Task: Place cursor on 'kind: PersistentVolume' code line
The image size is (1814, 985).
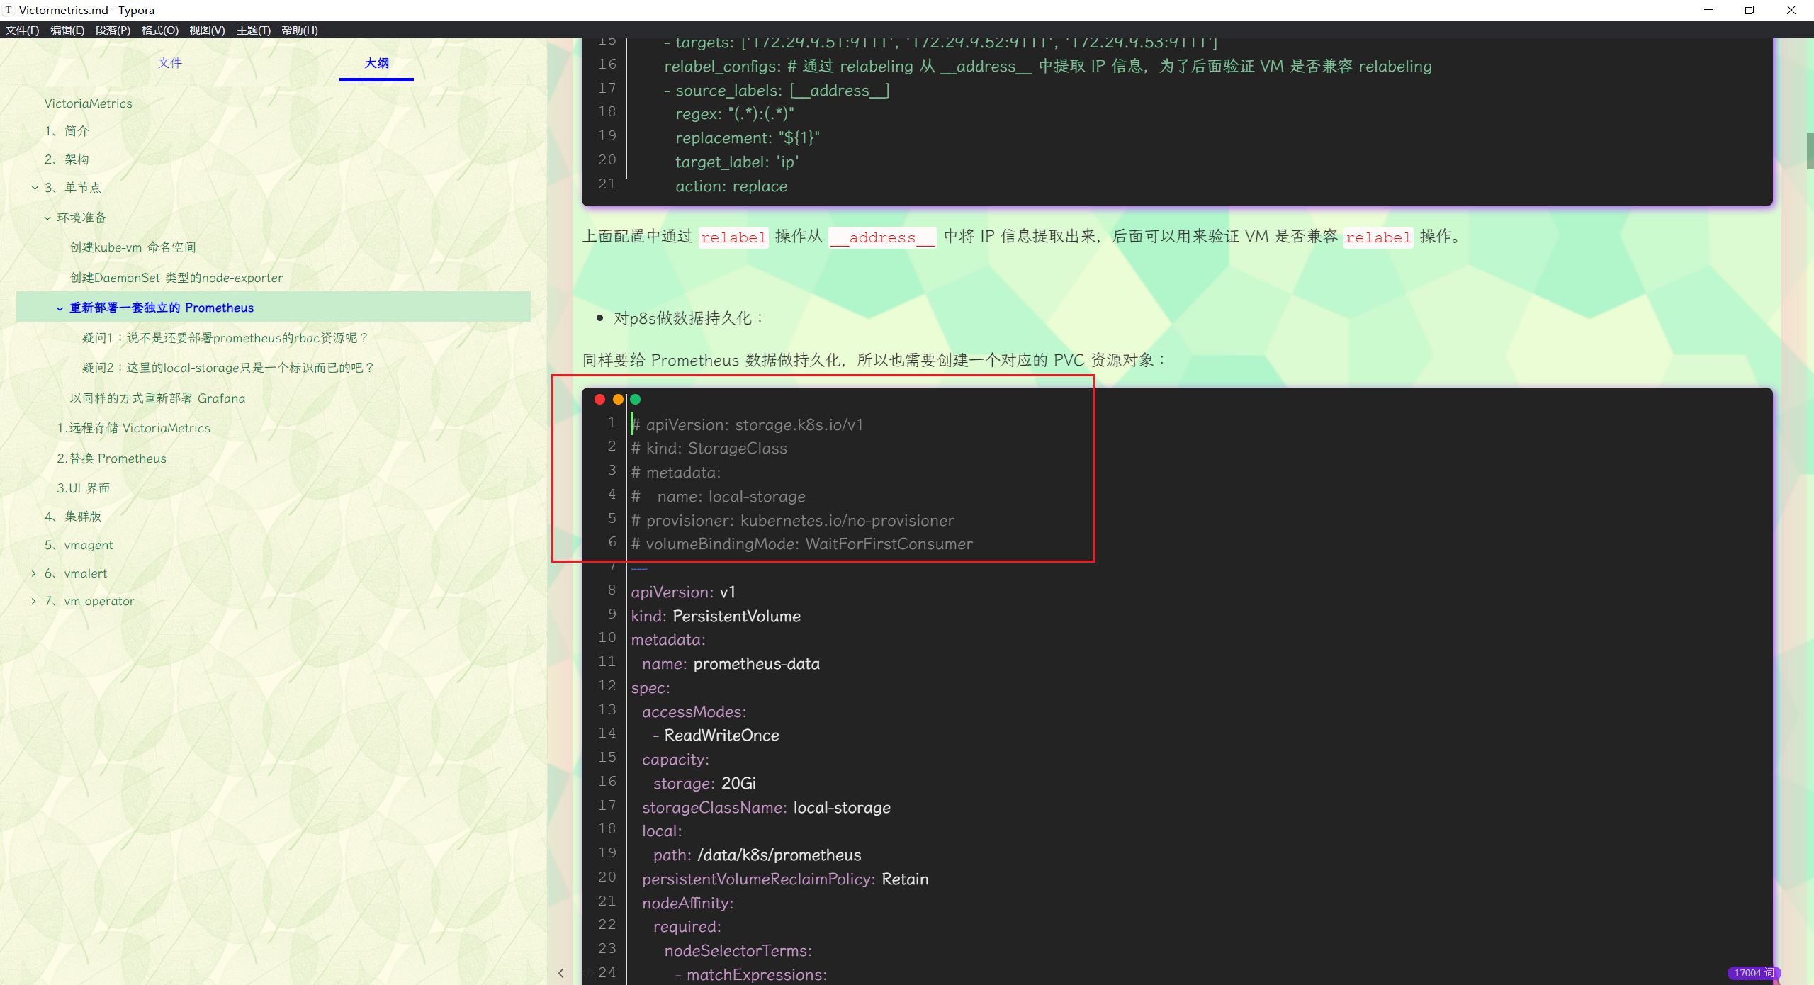Action: pos(716,617)
